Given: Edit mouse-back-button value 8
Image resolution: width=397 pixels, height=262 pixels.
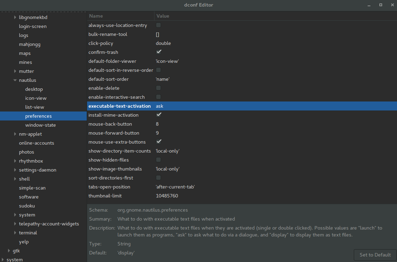Looking at the screenshot, I should pyautogui.click(x=157, y=124).
